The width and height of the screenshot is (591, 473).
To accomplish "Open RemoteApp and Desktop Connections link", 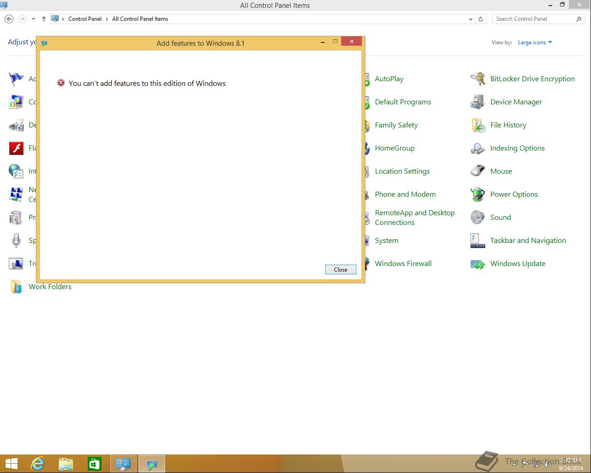I will pos(415,218).
